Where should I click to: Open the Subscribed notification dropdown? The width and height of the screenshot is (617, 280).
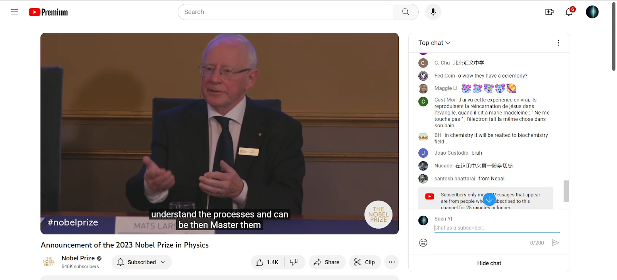click(142, 262)
